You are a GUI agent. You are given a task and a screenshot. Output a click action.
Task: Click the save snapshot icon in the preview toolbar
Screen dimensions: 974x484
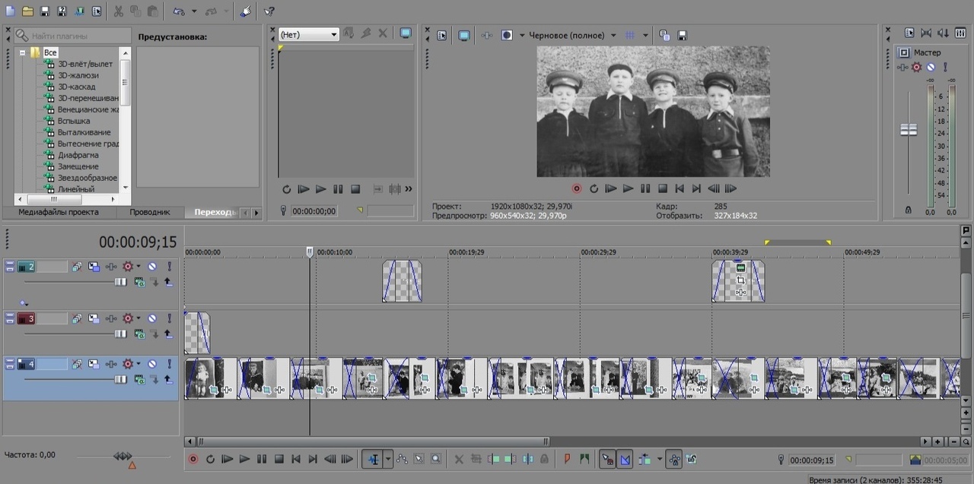coord(683,35)
